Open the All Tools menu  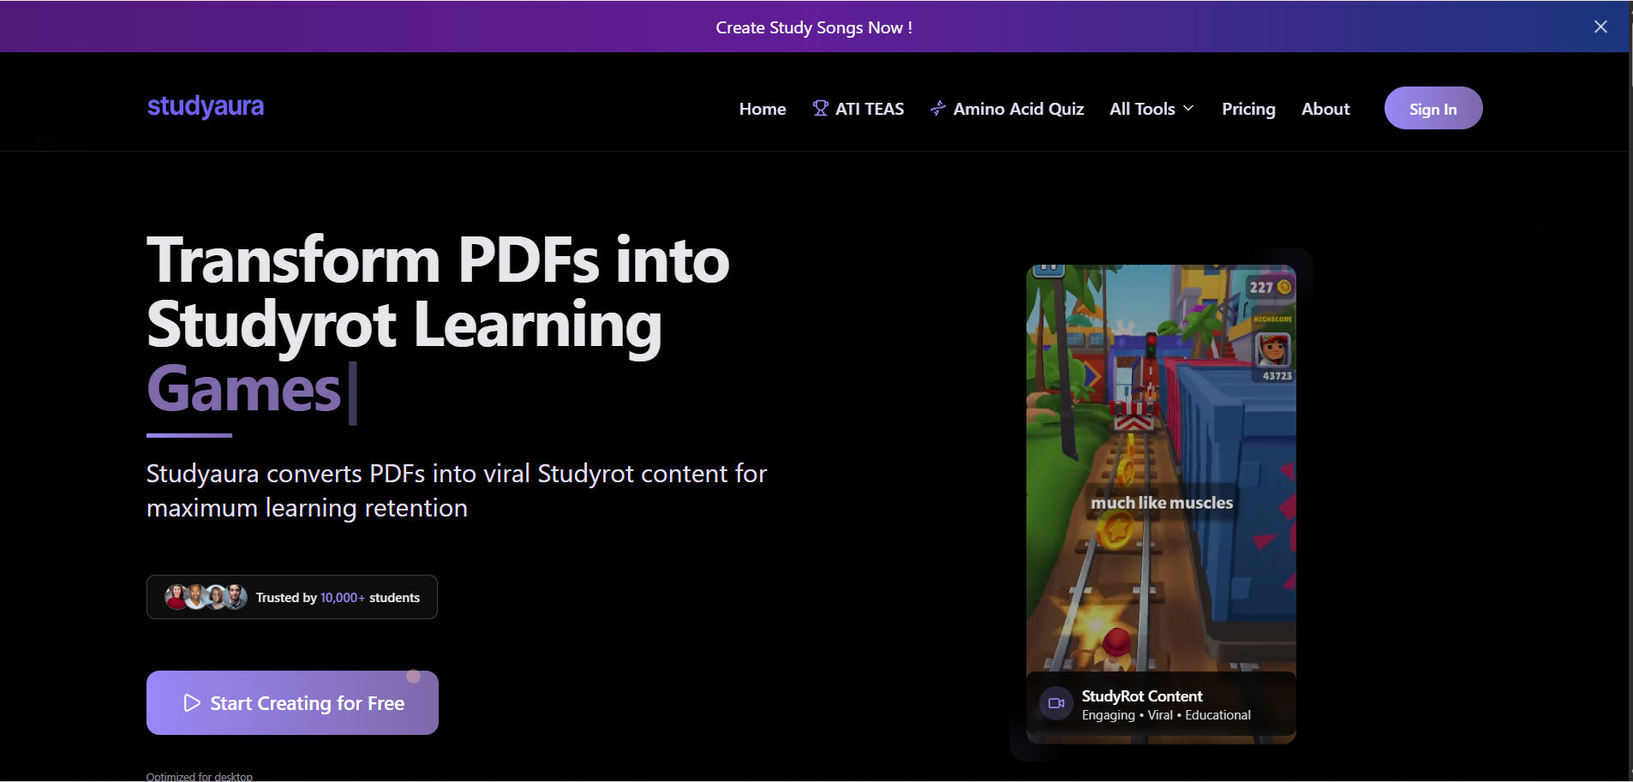tap(1151, 109)
